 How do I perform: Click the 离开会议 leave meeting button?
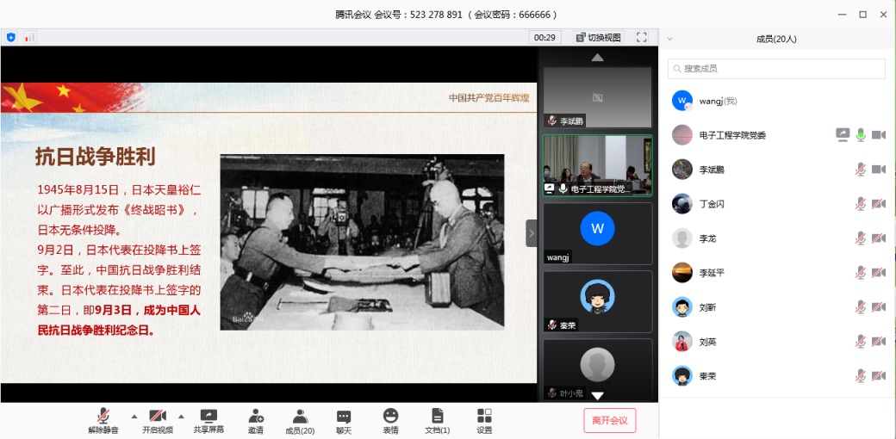(609, 420)
